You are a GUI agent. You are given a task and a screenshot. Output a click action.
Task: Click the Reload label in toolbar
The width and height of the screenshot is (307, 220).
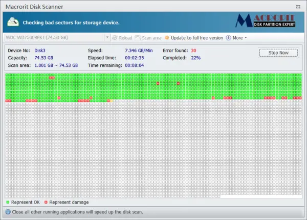[x=125, y=38]
